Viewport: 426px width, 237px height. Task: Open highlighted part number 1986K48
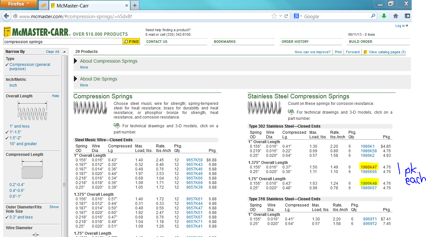click(369, 183)
